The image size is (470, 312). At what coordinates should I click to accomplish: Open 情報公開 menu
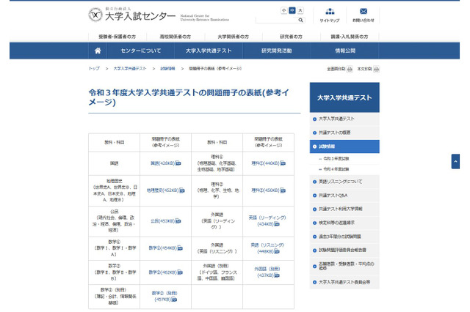[x=345, y=51]
